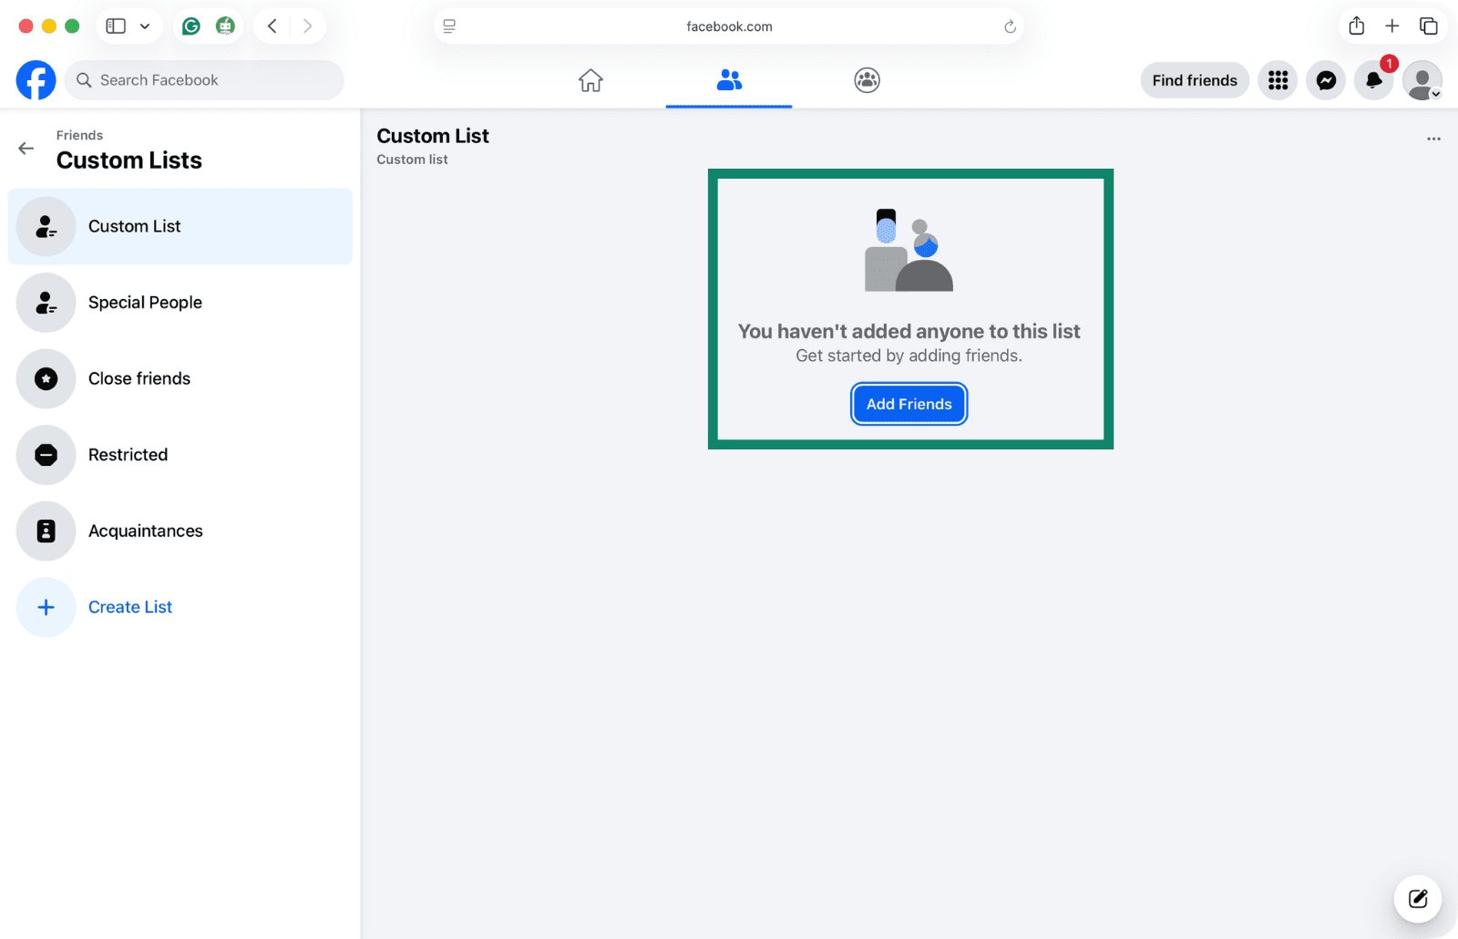Open the Groups icon in top navigation

coord(867,80)
